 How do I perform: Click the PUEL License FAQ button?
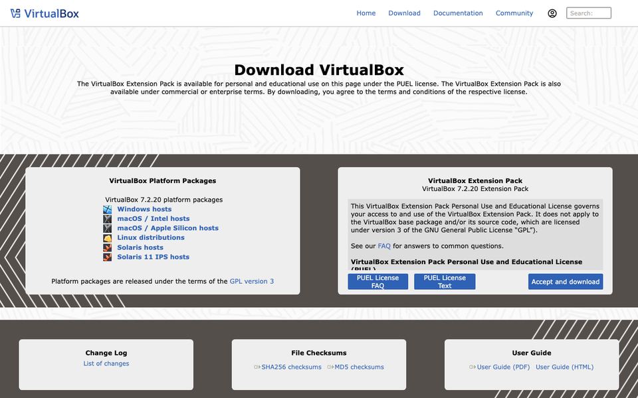(x=378, y=281)
